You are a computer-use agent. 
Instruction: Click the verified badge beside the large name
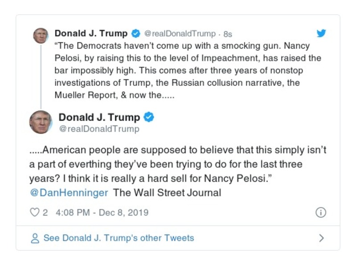click(149, 117)
